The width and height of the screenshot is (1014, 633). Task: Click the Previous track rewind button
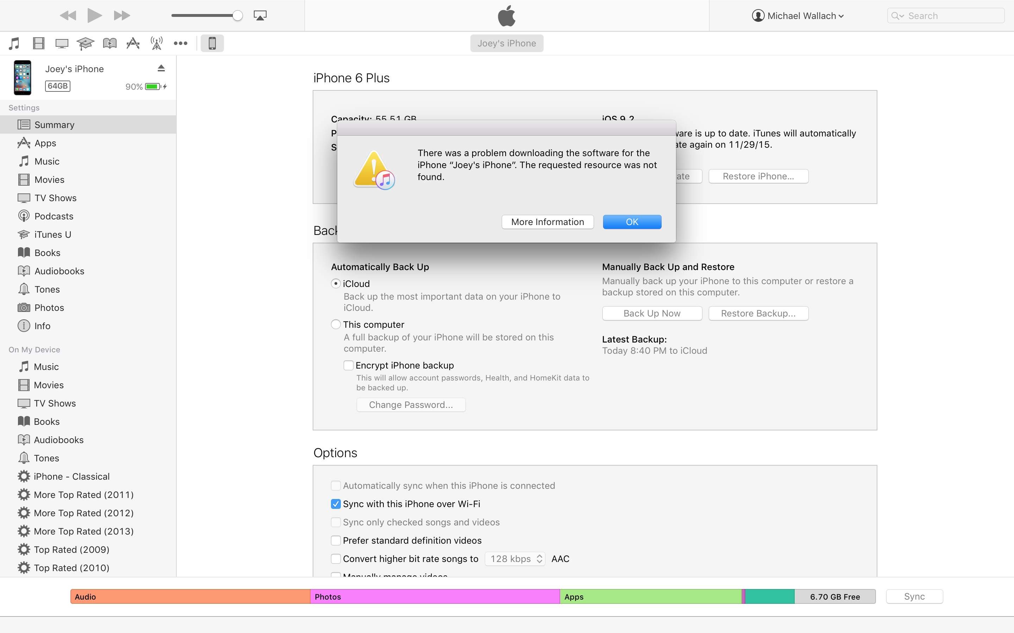point(68,16)
